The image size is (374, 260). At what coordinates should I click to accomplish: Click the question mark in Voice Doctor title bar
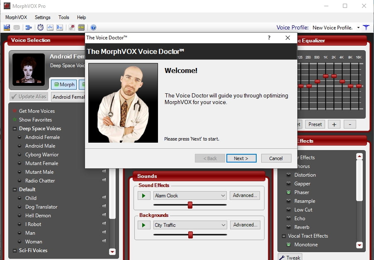point(269,38)
